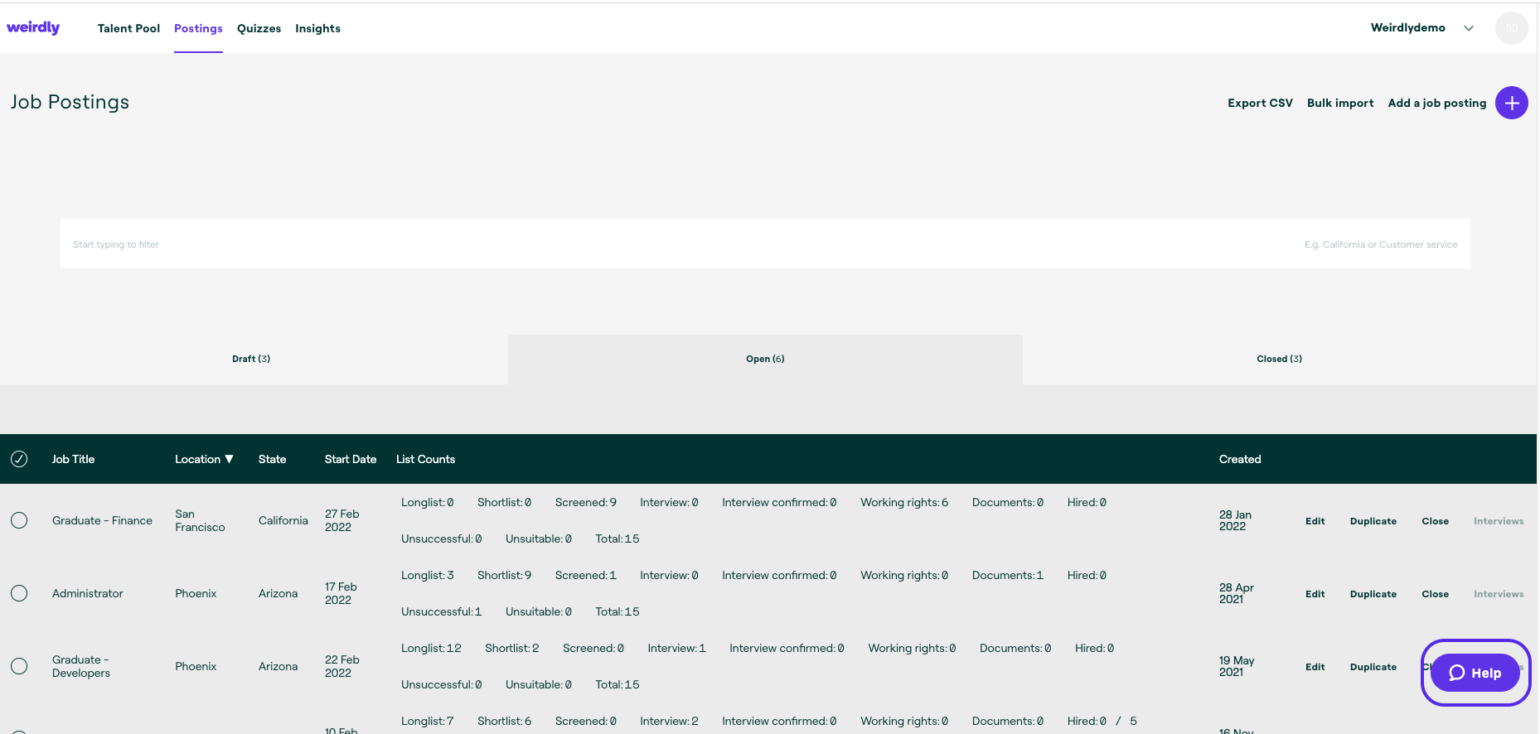Image resolution: width=1540 pixels, height=734 pixels.
Task: Click the Start Date column header
Action: click(x=351, y=459)
